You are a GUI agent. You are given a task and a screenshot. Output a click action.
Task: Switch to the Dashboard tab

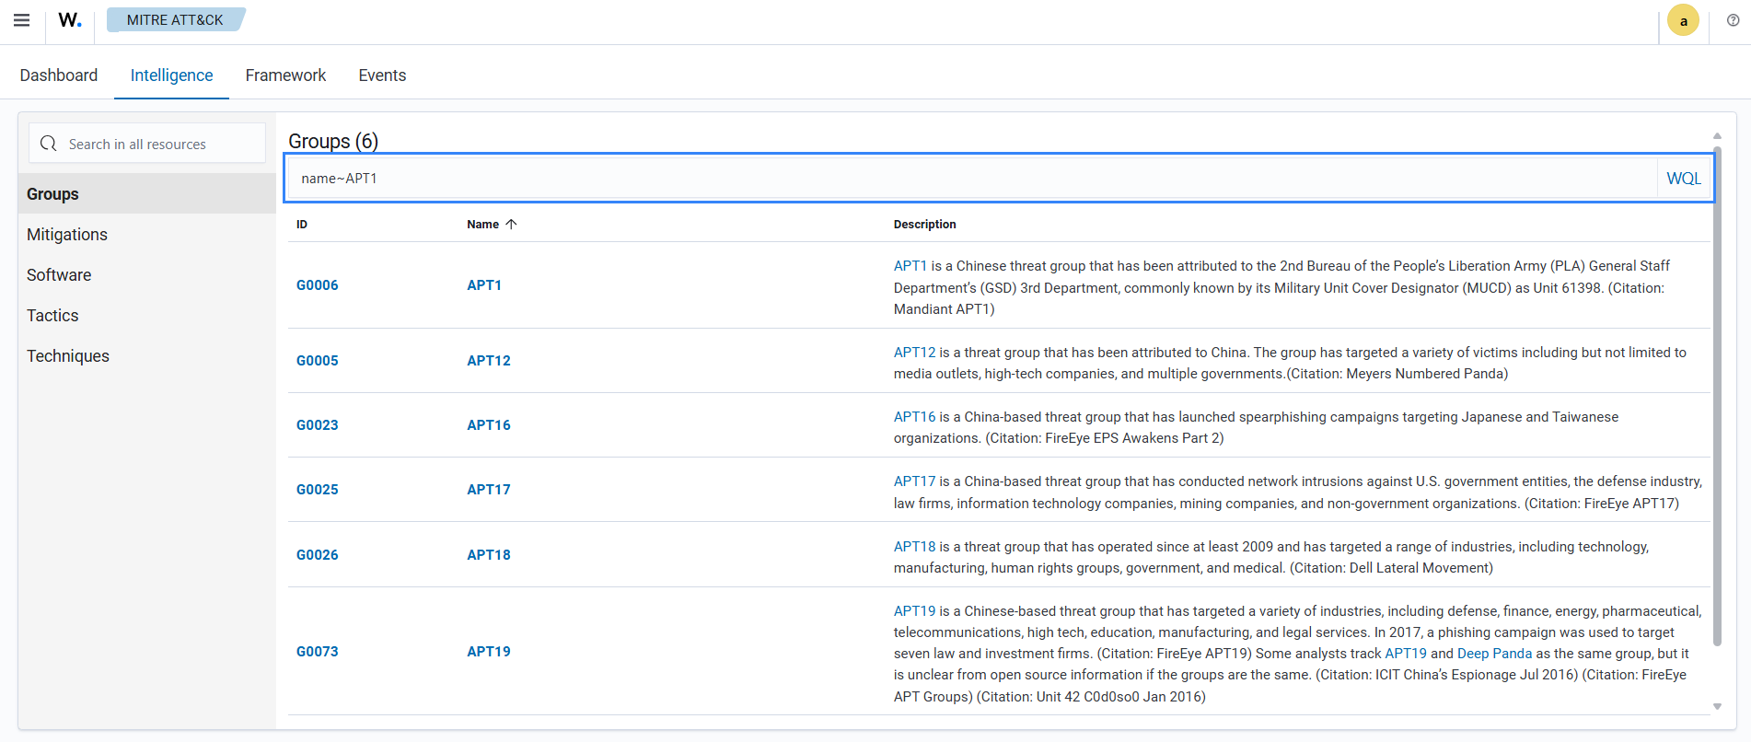[59, 75]
